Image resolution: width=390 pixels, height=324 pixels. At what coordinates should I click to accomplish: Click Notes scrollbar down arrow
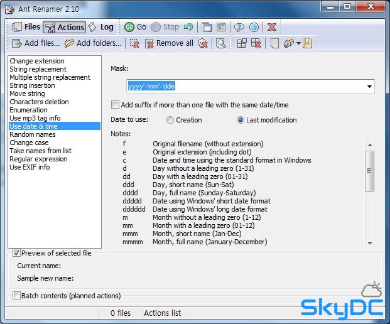click(370, 243)
